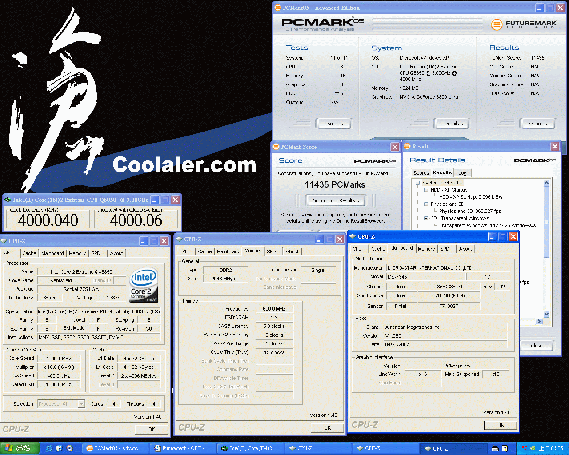Click the right arrow of Result horizontal scrollbar
The image size is (569, 455).
pos(539,321)
